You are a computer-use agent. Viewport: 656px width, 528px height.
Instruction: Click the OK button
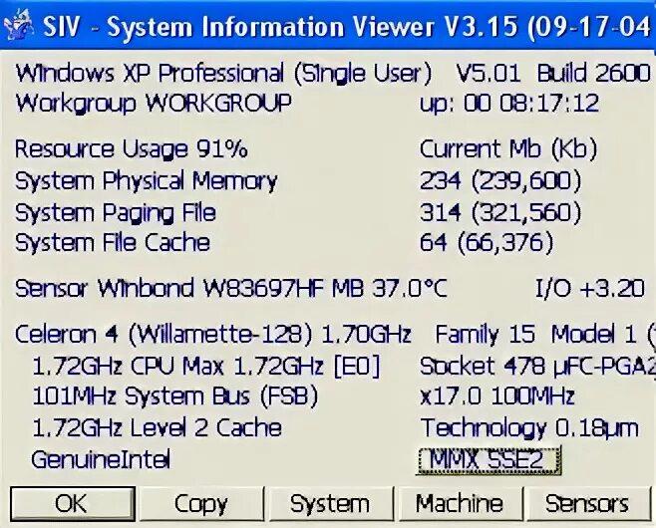click(x=73, y=503)
